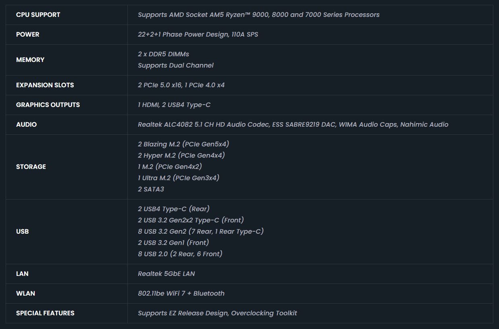
Task: Click the "2 USB4 Type-C (Rear)" line
Action: 173,209
